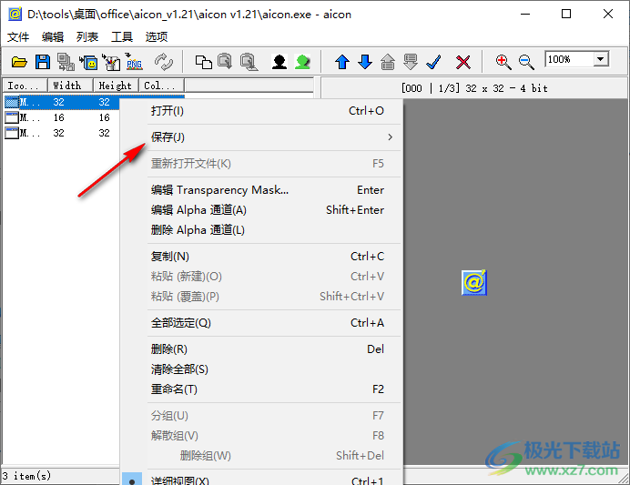
Task: Click the grayed reload arrows icon
Action: click(164, 62)
